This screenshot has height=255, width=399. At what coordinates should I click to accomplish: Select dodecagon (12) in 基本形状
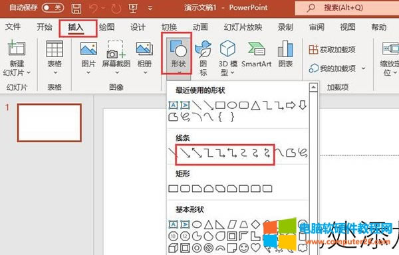185,236
